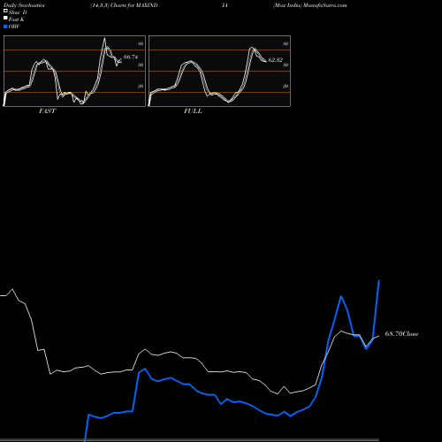Click the blue OBV legend swatch
Screen dimensions: 442x442
click(x=5, y=27)
